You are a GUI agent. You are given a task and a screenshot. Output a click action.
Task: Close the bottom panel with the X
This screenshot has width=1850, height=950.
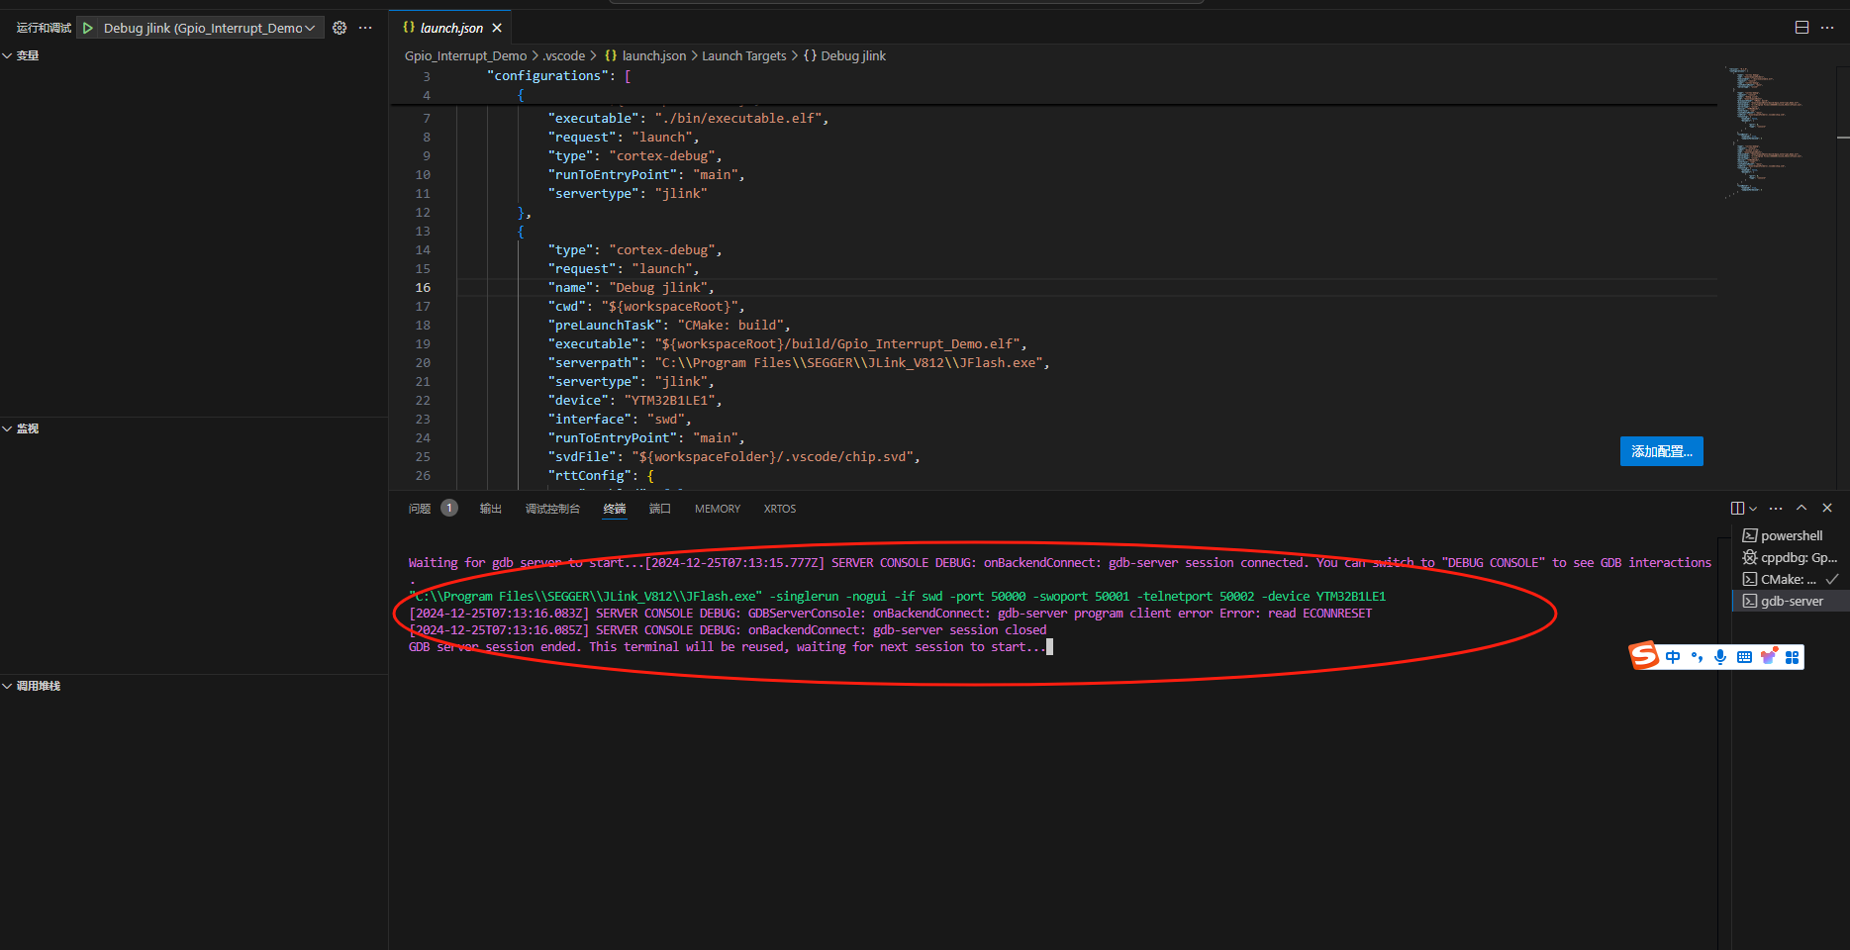coord(1827,508)
